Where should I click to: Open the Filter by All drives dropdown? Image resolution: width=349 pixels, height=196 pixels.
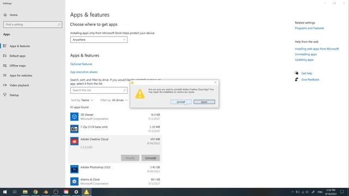(x=114, y=100)
